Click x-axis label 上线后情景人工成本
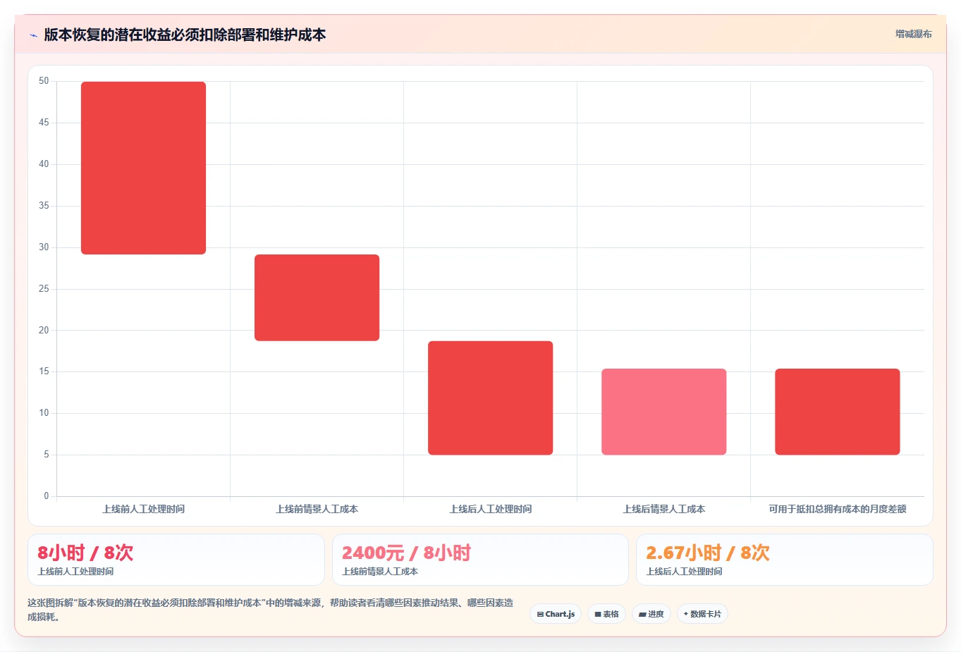Screen dimensions: 961x652 (x=664, y=509)
